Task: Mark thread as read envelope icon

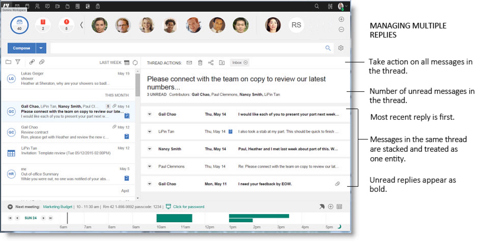Action: (x=189, y=63)
